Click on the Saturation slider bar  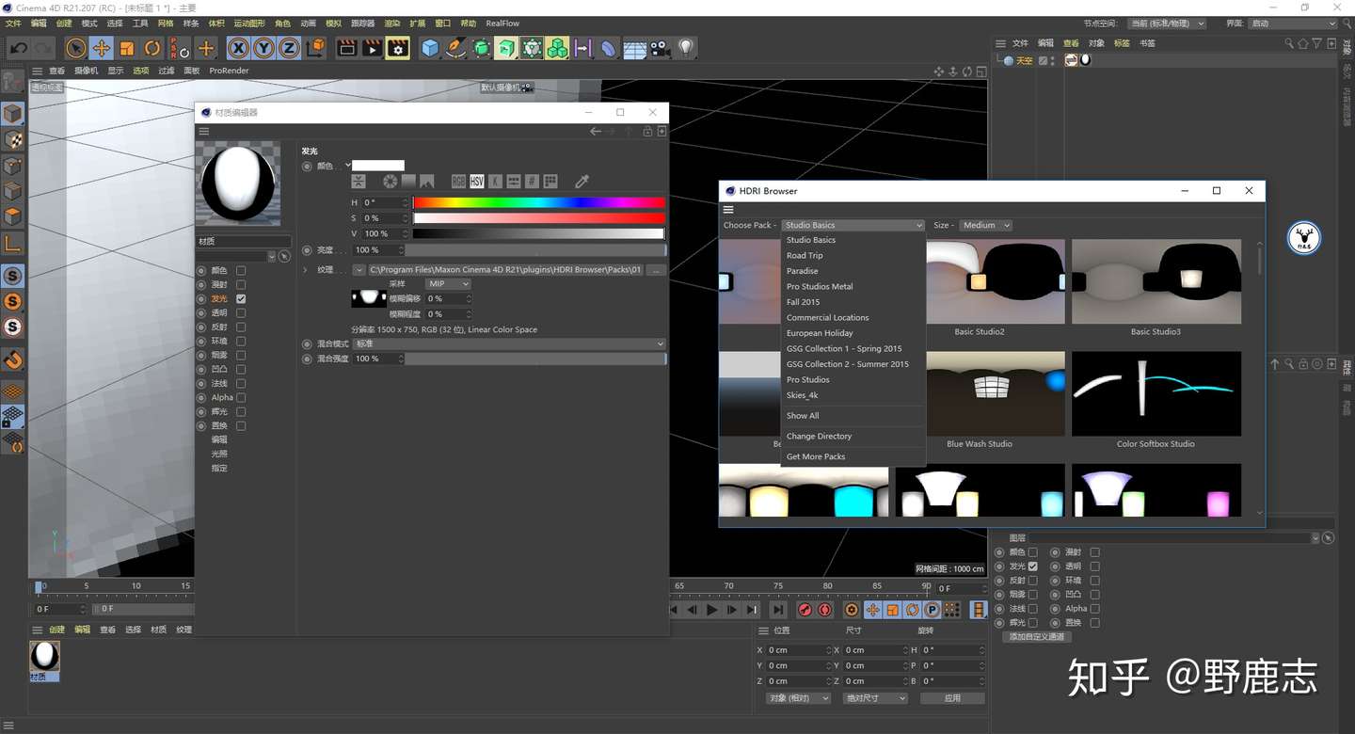pyautogui.click(x=539, y=218)
